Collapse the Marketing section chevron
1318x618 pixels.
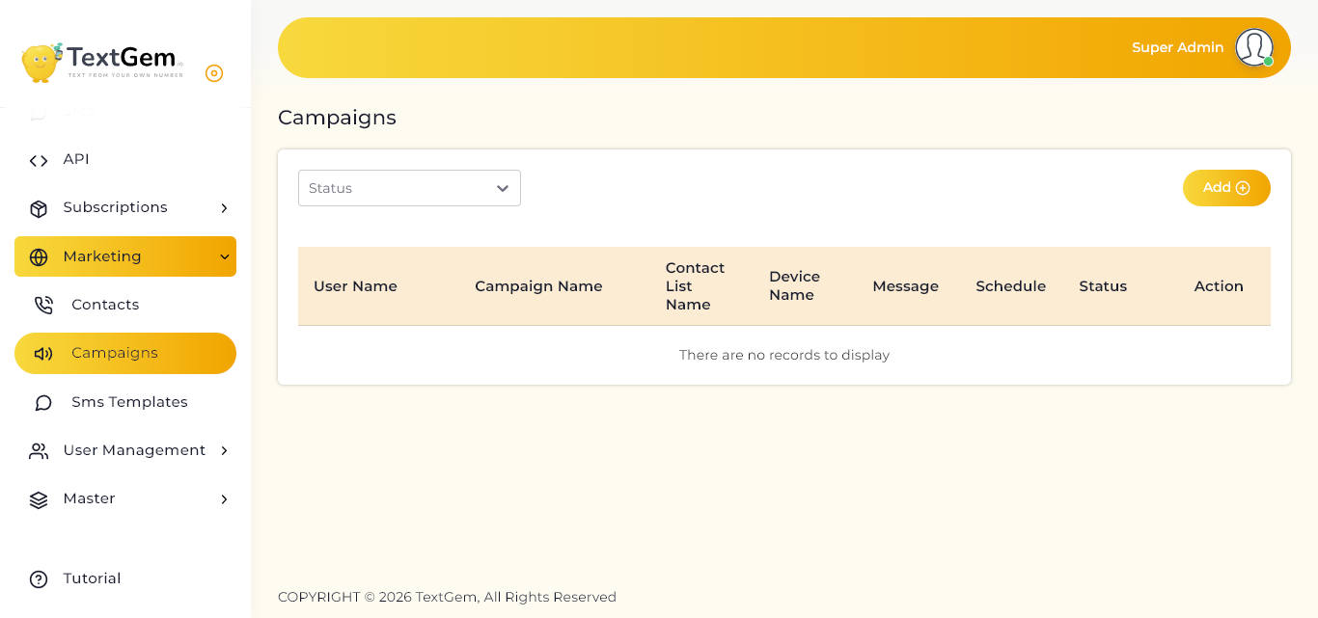click(224, 256)
